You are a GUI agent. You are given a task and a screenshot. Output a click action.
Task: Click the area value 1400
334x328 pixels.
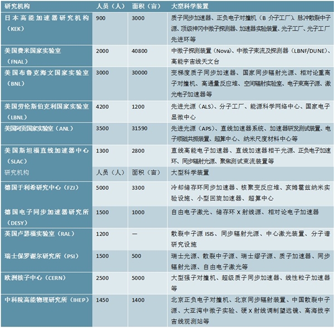click(138, 300)
